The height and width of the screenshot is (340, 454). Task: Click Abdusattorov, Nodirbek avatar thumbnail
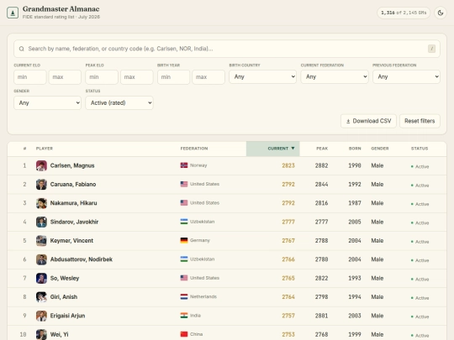[41, 259]
